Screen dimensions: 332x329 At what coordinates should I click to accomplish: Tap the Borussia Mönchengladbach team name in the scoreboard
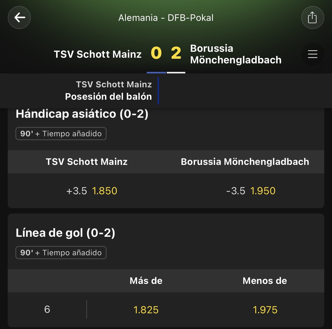[236, 54]
